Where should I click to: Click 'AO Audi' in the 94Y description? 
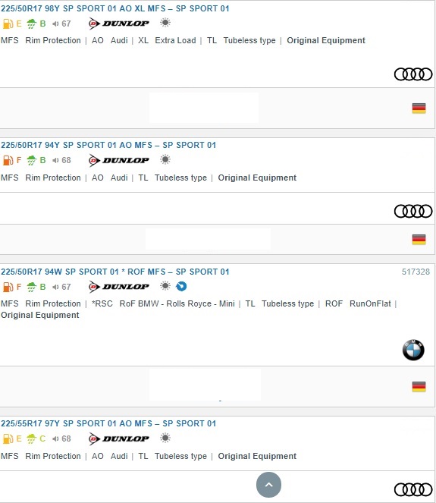pyautogui.click(x=110, y=178)
